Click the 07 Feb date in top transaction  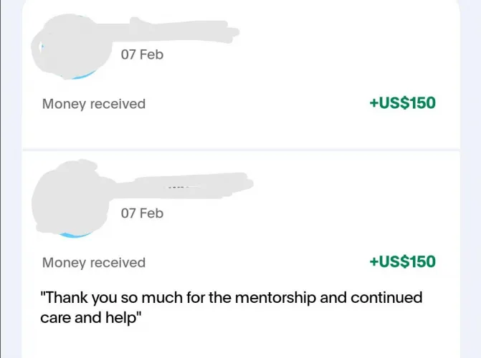click(142, 54)
